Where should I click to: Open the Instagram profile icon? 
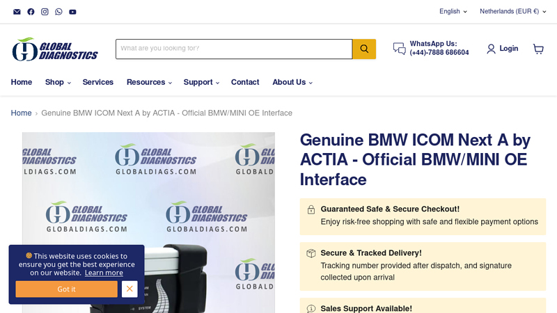(x=45, y=12)
